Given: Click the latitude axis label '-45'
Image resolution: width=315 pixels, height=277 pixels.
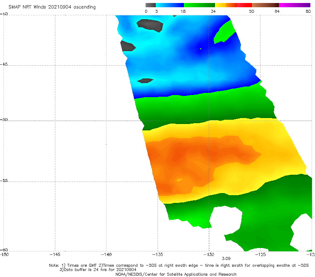Looking at the screenshot, I should [x=4, y=64].
